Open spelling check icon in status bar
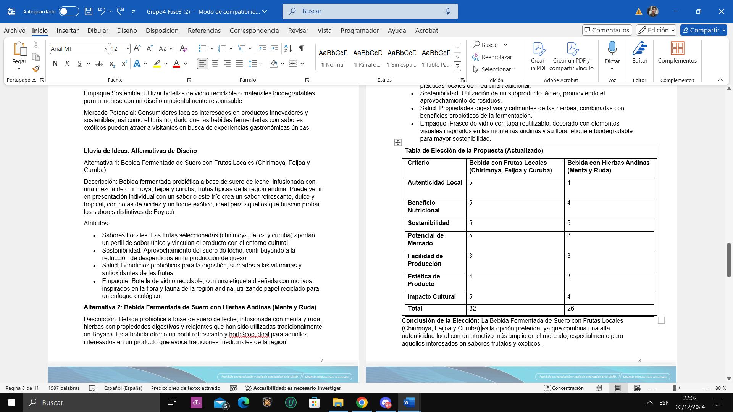This screenshot has height=412, width=733. [92, 388]
